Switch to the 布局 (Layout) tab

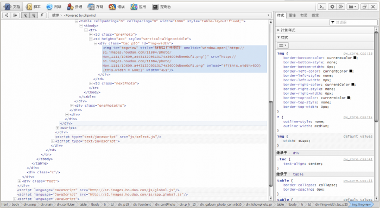pyautogui.click(x=303, y=15)
